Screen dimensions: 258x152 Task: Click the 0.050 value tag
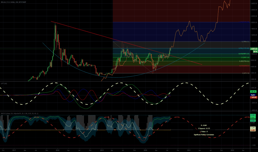(253, 128)
